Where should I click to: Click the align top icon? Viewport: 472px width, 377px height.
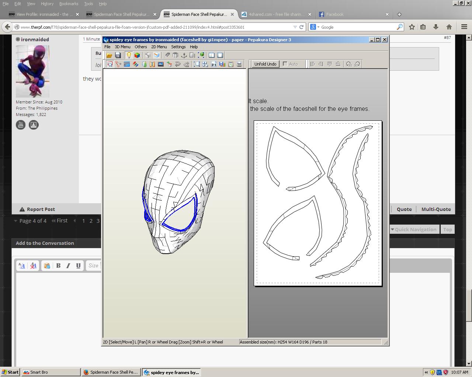[330, 64]
